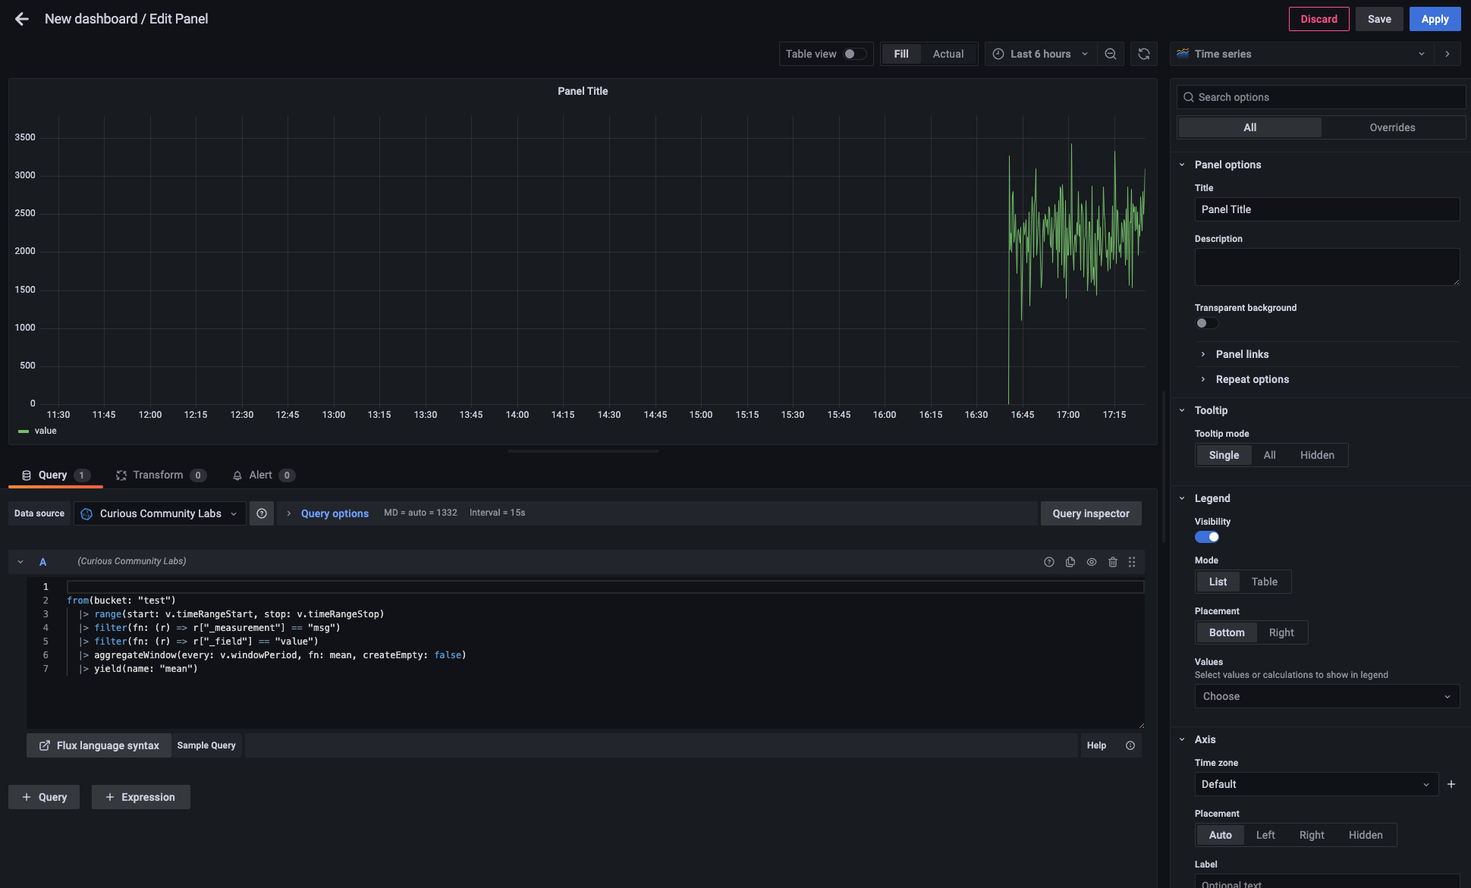This screenshot has height=888, width=1471.
Task: Delete query A with the trash icon
Action: tap(1113, 561)
